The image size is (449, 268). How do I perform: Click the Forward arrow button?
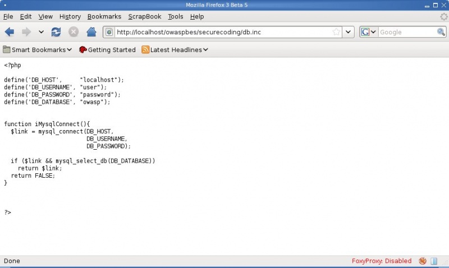[x=26, y=32]
